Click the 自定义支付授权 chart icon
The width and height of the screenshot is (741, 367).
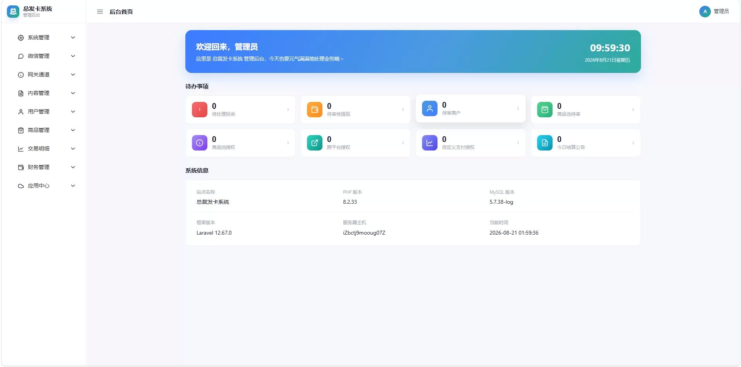[x=430, y=143]
